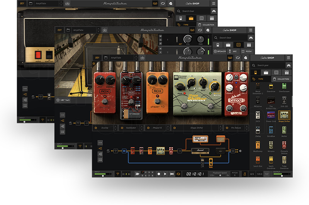This screenshot has width=309, height=205.
Task: Select the Orange amp head in signal chain
Action: click(x=200, y=139)
